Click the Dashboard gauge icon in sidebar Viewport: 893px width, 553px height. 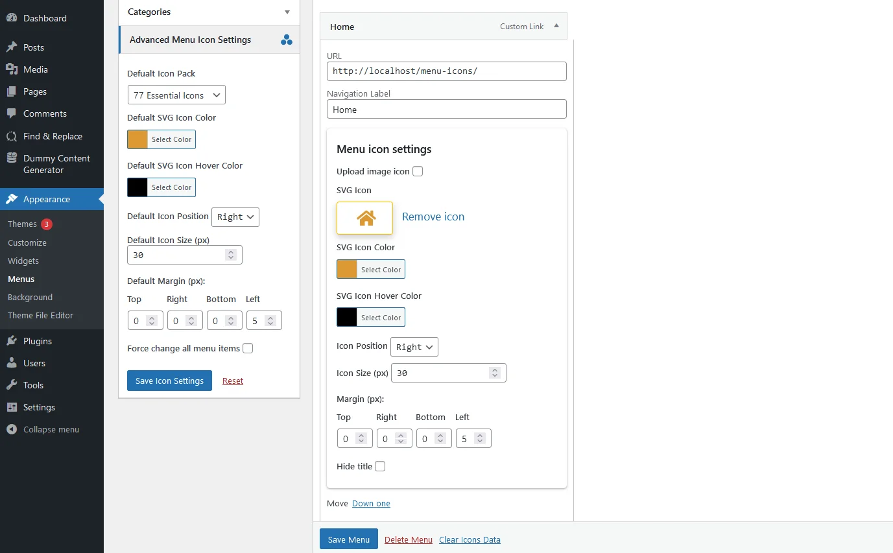(11, 18)
